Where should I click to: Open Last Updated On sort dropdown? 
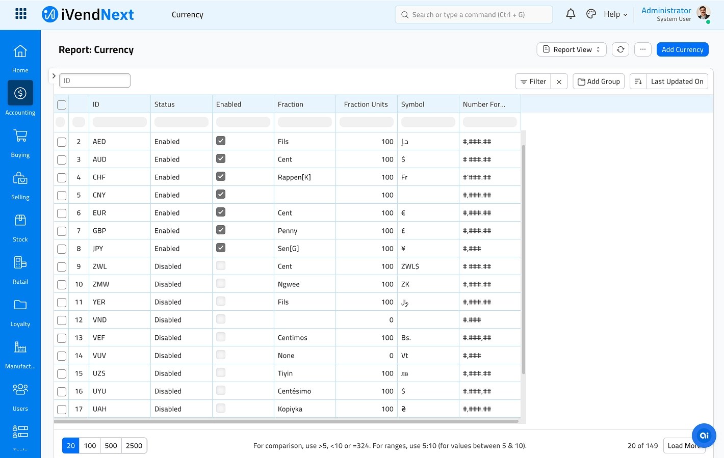pos(677,82)
